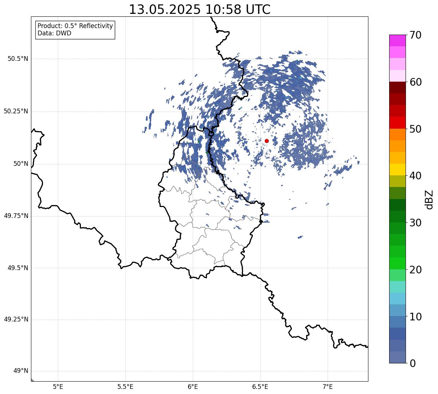The width and height of the screenshot is (438, 394).
Task: Click the 'Product: 0.5° Reflectivity' label
Action: [x=75, y=26]
